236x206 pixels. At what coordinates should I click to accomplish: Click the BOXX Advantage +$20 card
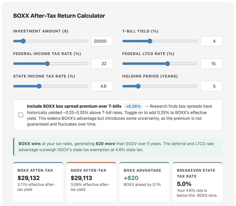[144, 182]
